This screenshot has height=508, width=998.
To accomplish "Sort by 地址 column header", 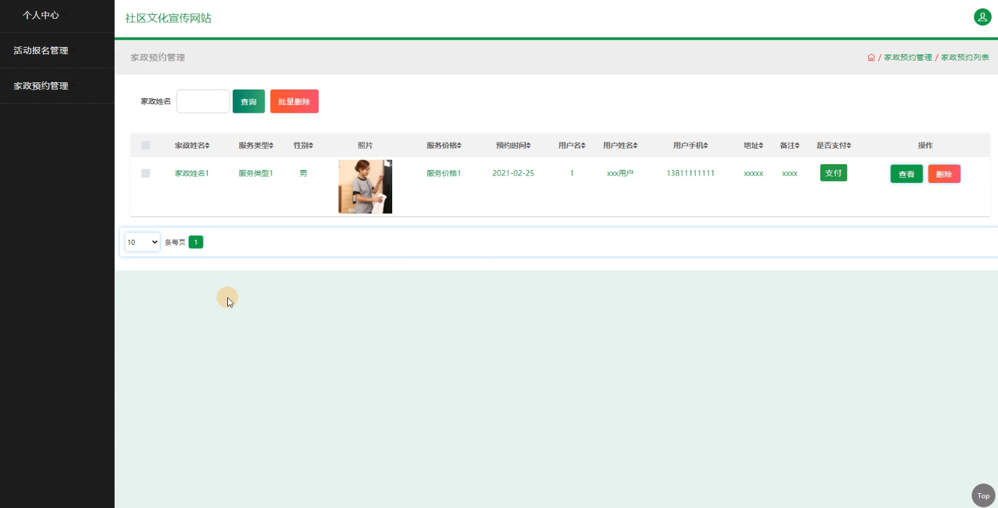I will coord(753,146).
